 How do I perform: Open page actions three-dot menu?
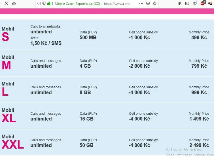141,4
